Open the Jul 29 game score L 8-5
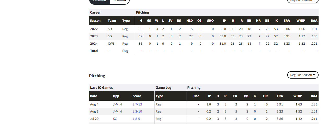The height and width of the screenshot is (124, 323). click(x=136, y=119)
